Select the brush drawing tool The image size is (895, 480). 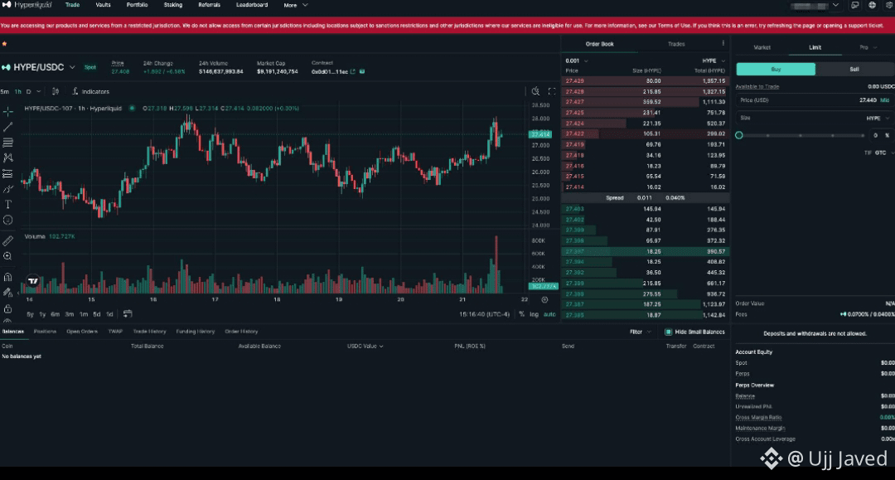(8, 189)
